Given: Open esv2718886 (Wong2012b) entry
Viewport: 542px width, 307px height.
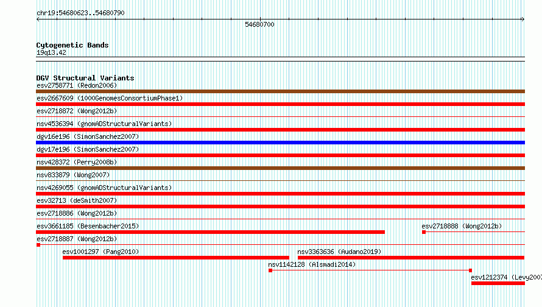Looking at the screenshot, I should pyautogui.click(x=77, y=213).
